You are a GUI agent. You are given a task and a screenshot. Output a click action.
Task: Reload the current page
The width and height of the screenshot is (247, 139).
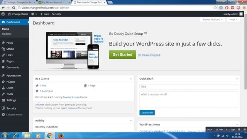coord(14,8)
